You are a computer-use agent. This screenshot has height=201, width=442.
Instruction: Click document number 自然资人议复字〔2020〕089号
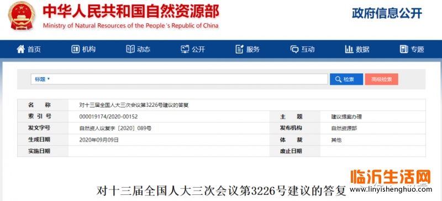[115, 128]
